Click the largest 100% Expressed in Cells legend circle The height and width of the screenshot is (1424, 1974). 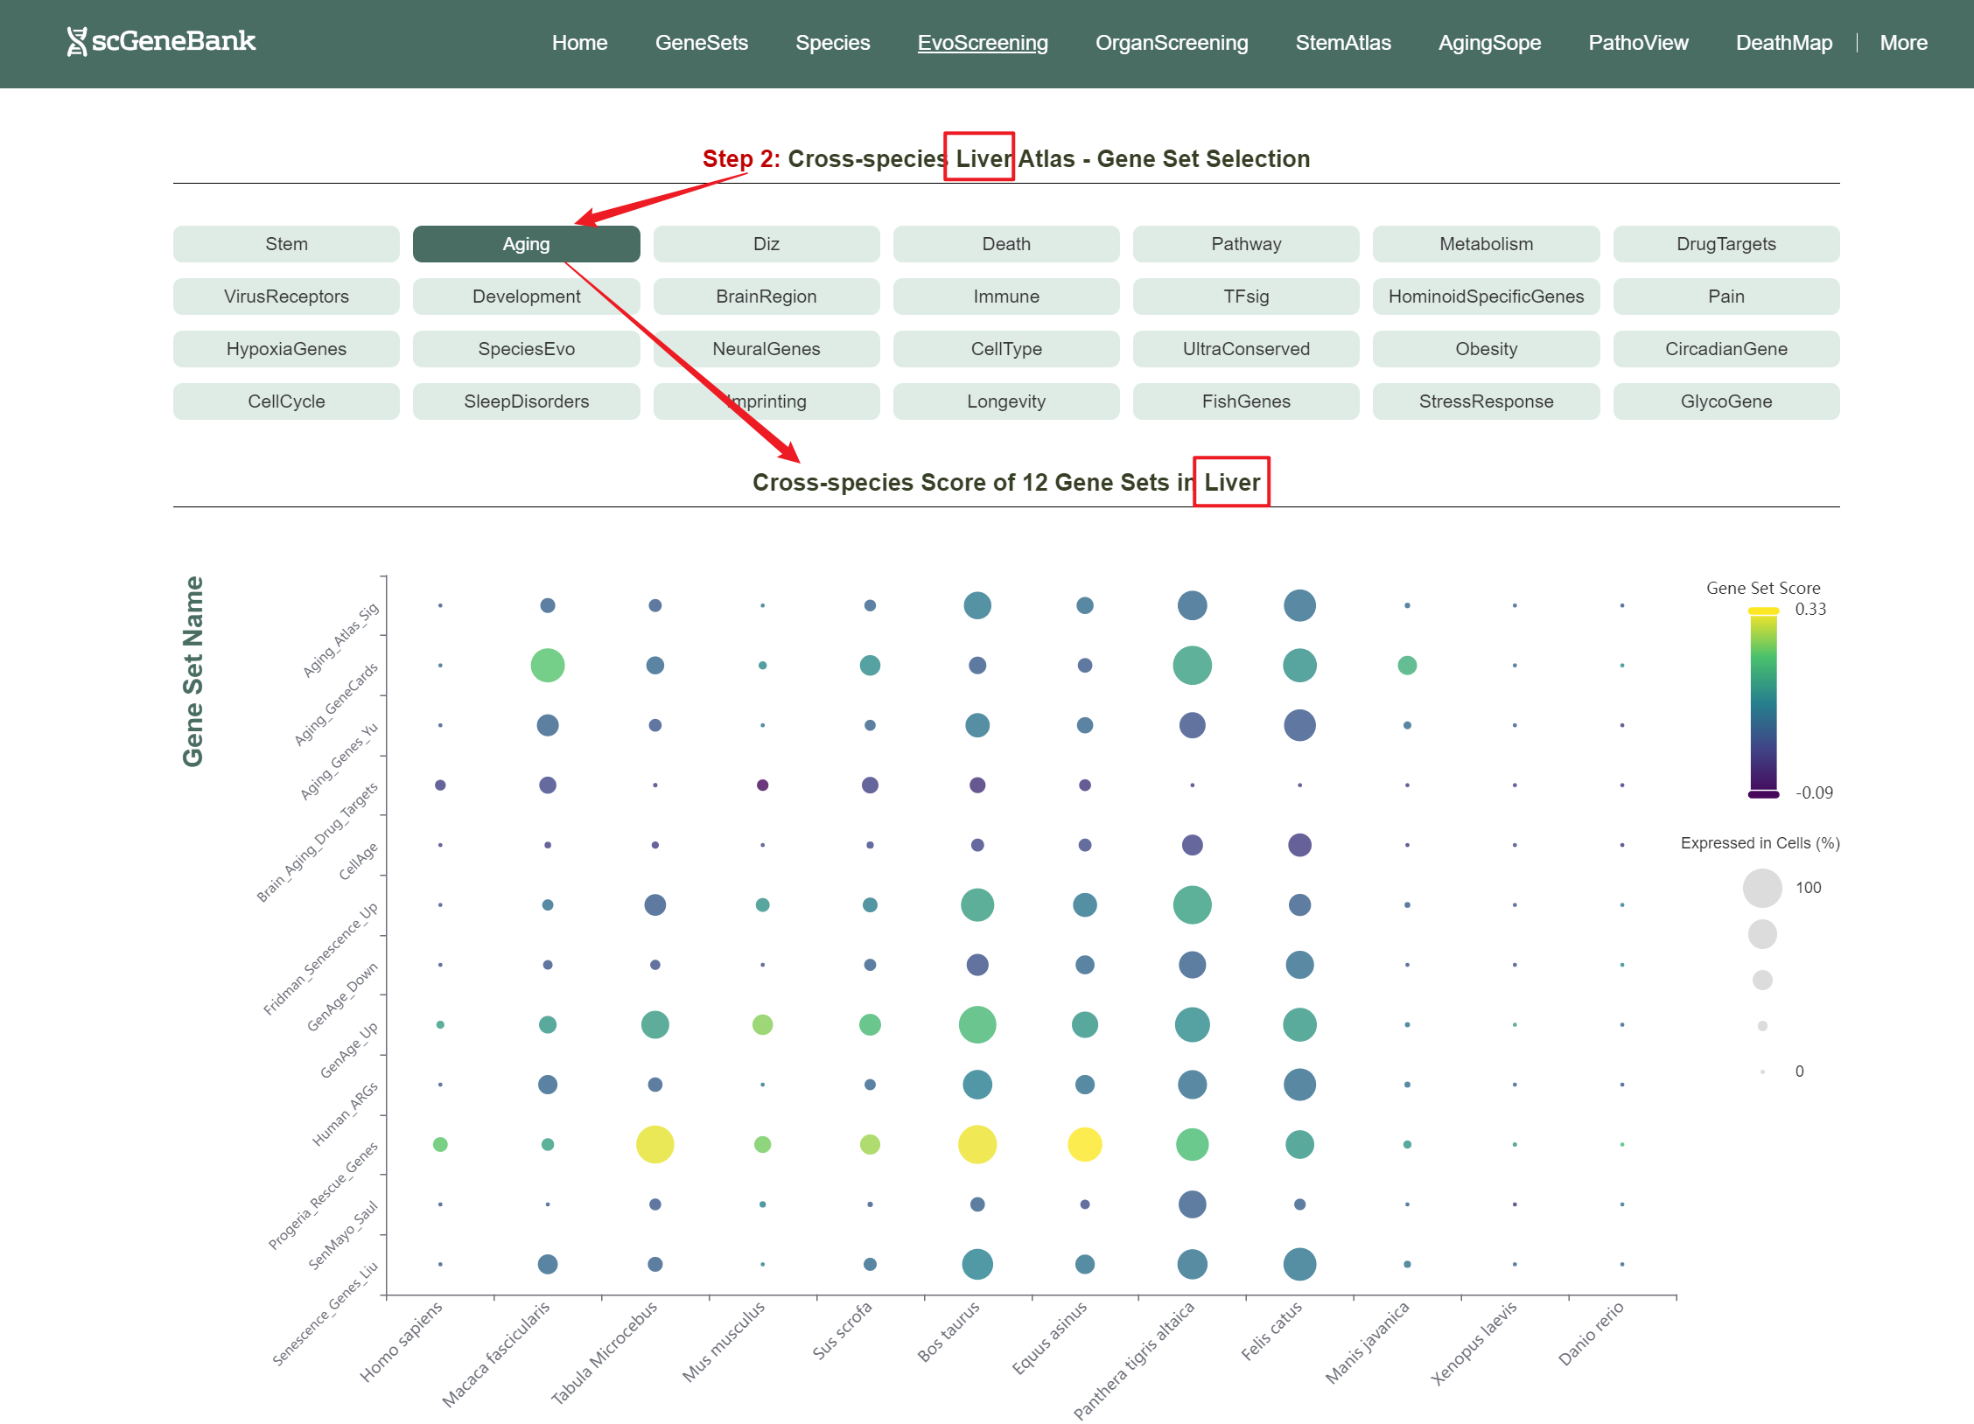[x=1762, y=888]
